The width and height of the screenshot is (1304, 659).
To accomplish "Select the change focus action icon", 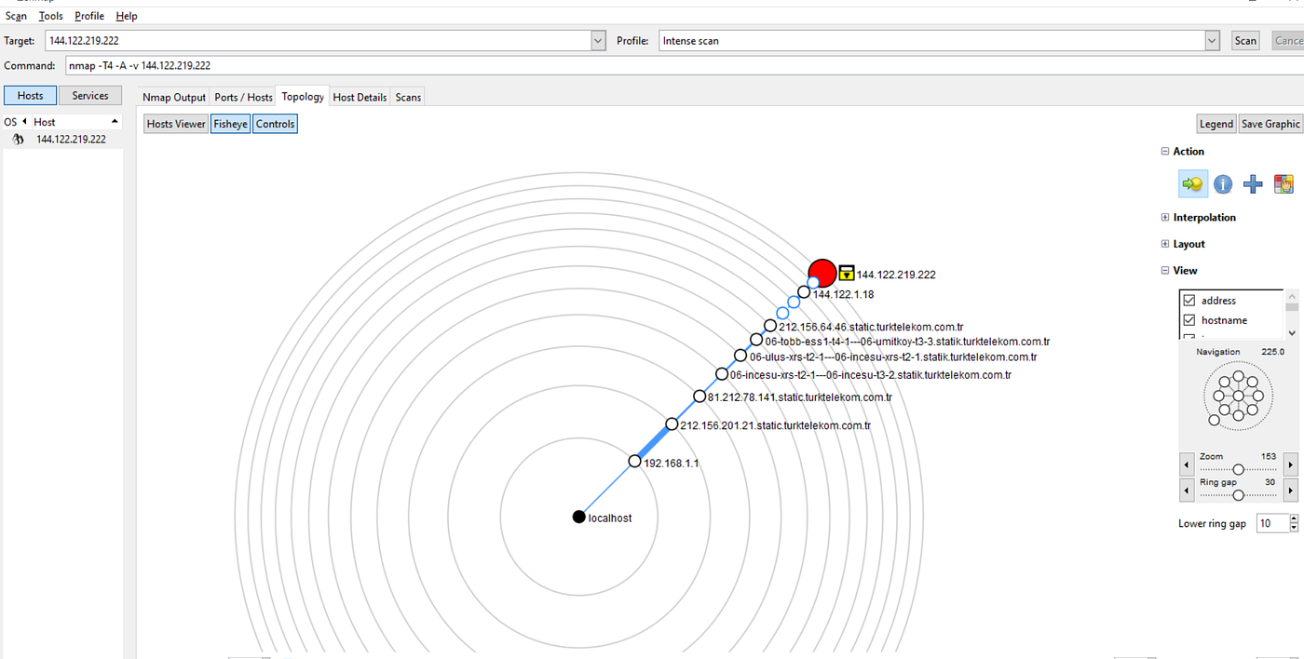I will click(x=1193, y=183).
